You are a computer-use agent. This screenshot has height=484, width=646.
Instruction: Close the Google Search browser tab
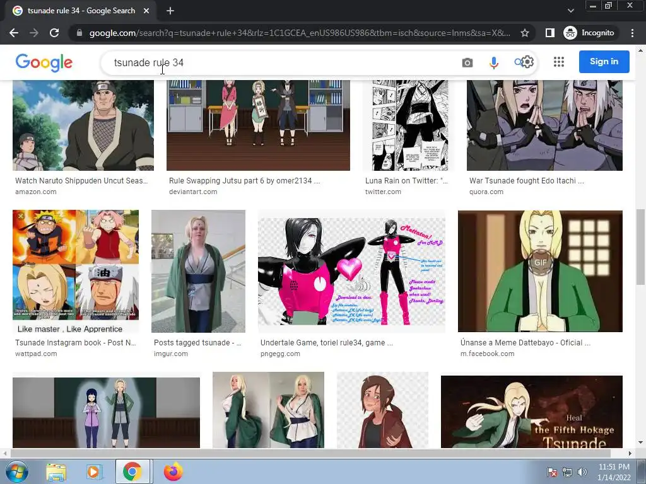click(146, 11)
